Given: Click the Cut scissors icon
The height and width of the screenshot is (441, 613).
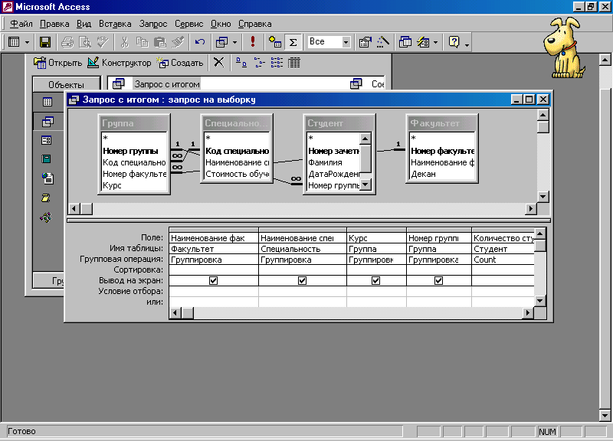Looking at the screenshot, I should [125, 42].
